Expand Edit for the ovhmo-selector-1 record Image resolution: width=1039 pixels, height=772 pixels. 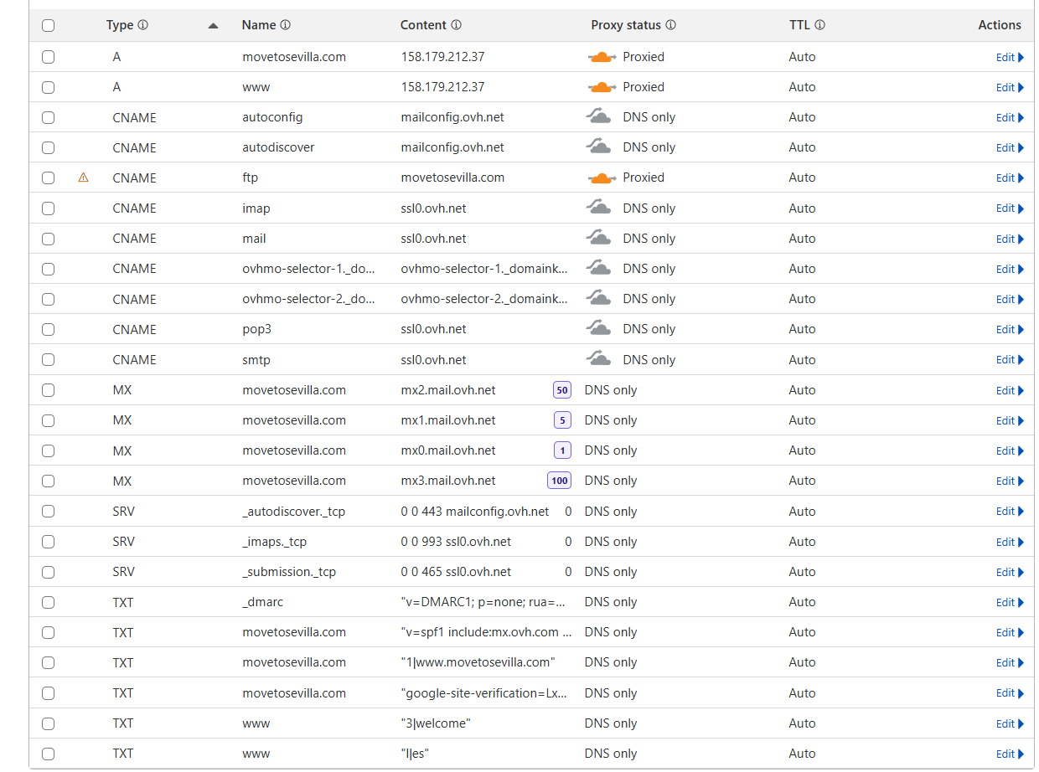pos(1010,269)
